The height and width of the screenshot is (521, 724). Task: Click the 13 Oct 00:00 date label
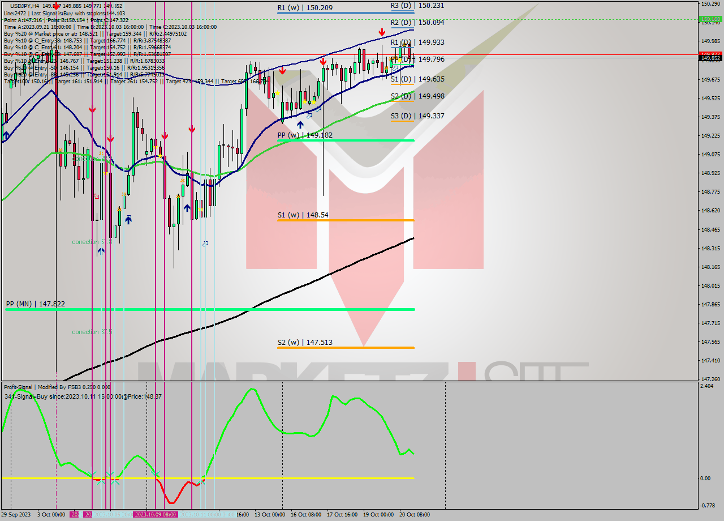[x=270, y=515]
